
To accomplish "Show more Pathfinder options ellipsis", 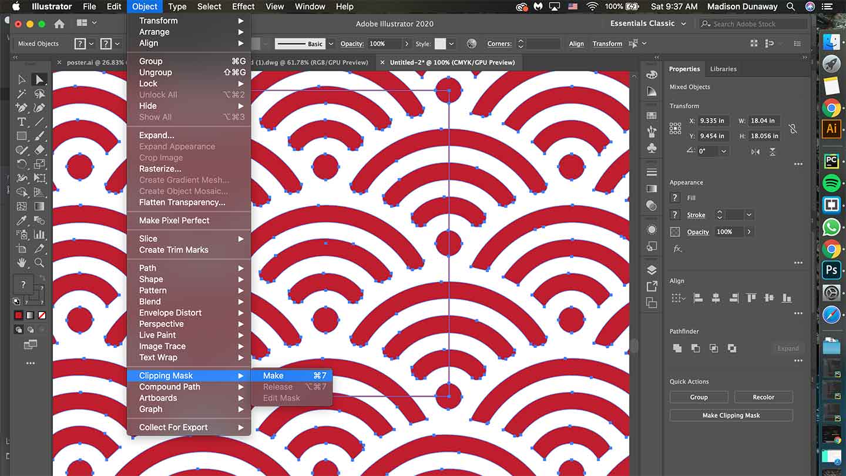I will [x=798, y=361].
